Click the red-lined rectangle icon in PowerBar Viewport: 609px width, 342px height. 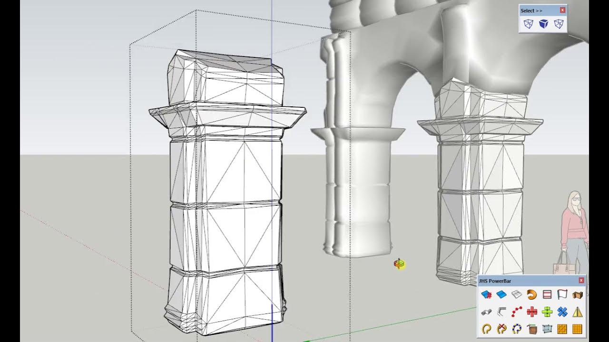[547, 295]
